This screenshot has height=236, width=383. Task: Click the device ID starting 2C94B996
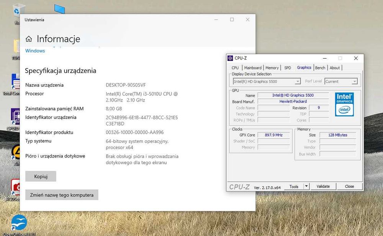click(142, 121)
